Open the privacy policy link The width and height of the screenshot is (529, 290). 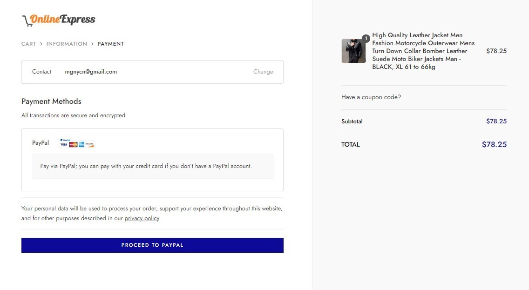(142, 218)
